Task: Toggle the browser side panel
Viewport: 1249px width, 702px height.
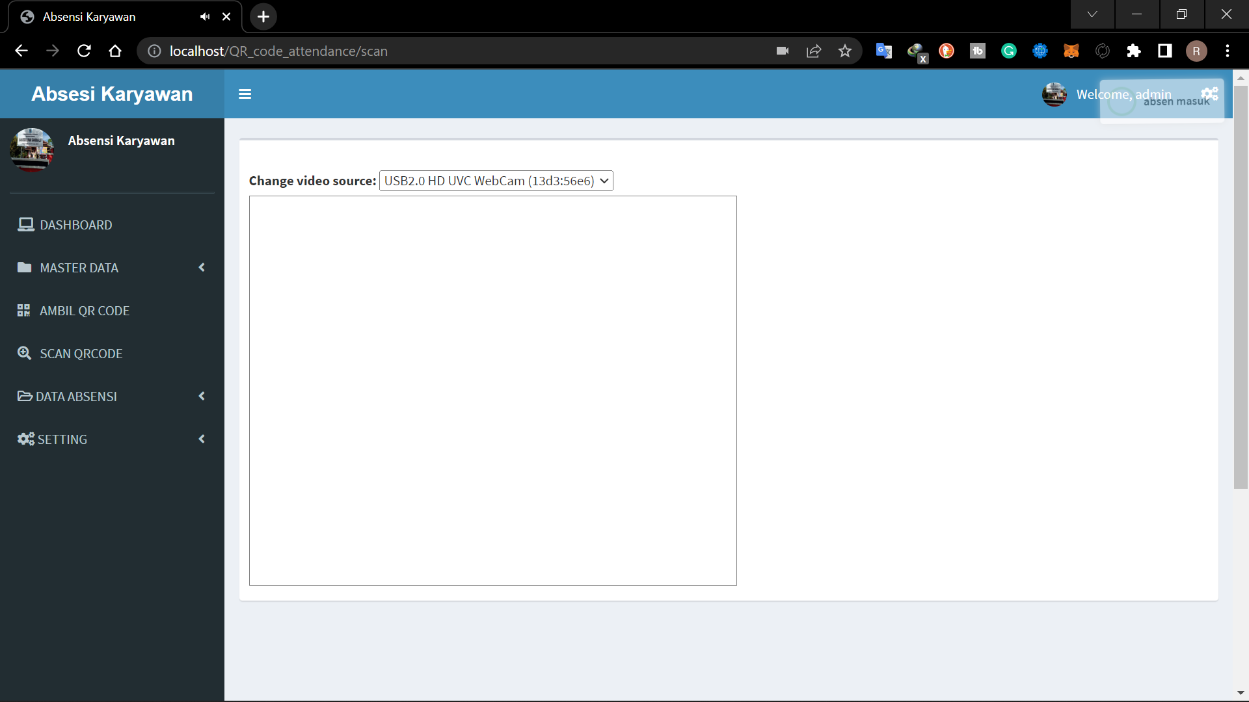Action: [x=1165, y=51]
